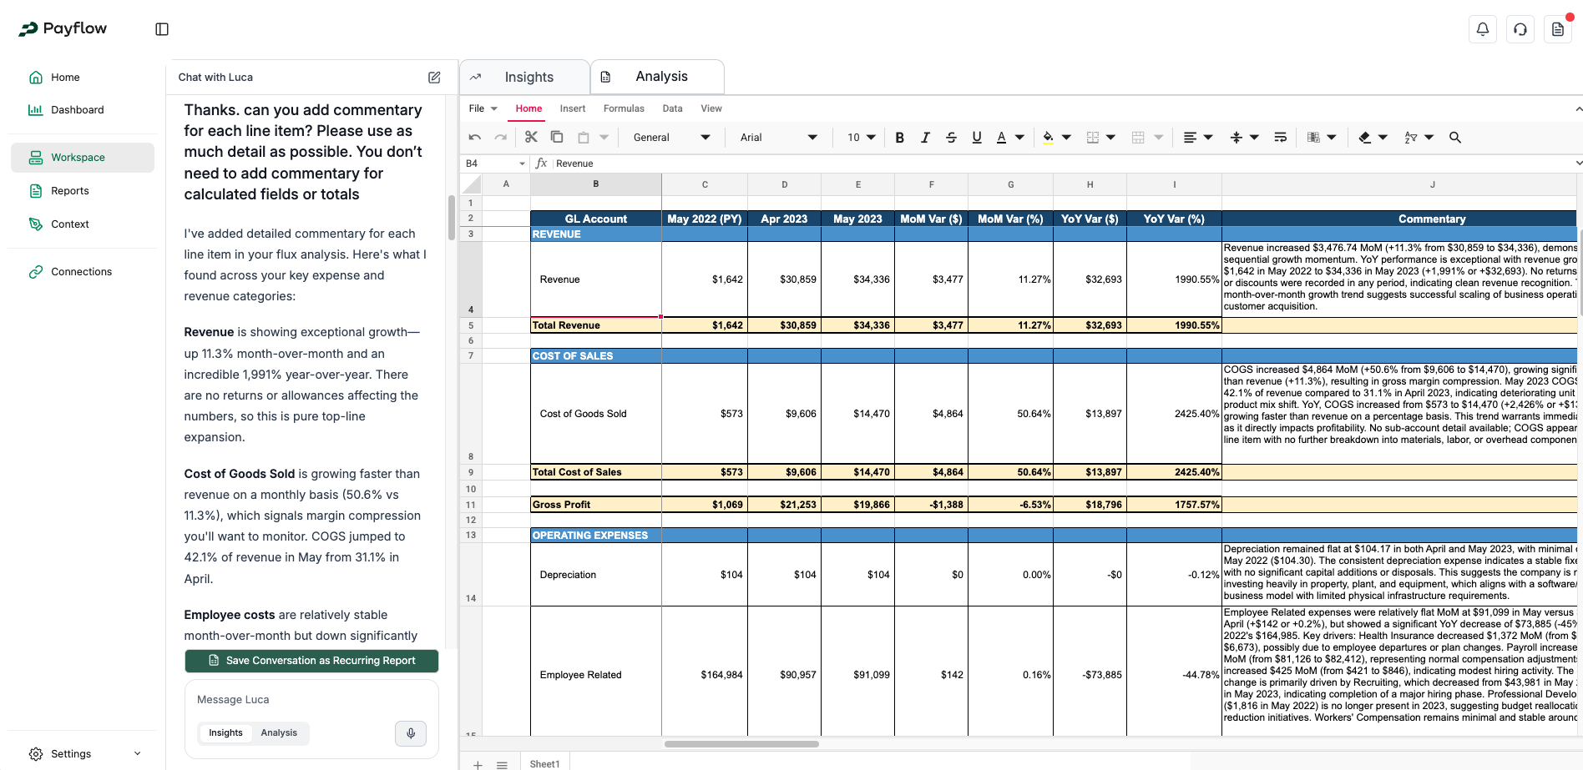This screenshot has width=1583, height=770.
Task: Open the Formulas ribbon tab
Action: [x=624, y=108]
